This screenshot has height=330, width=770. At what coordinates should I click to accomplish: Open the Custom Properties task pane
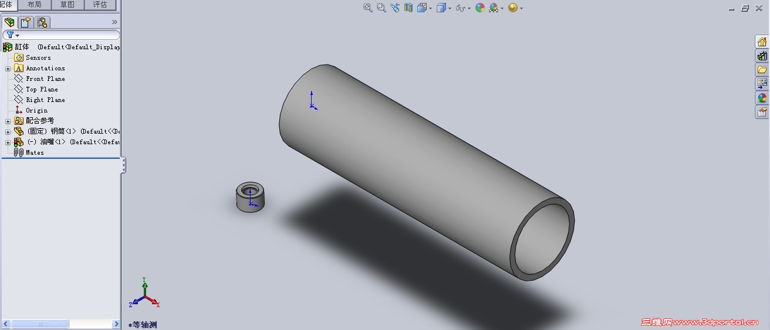[x=762, y=112]
